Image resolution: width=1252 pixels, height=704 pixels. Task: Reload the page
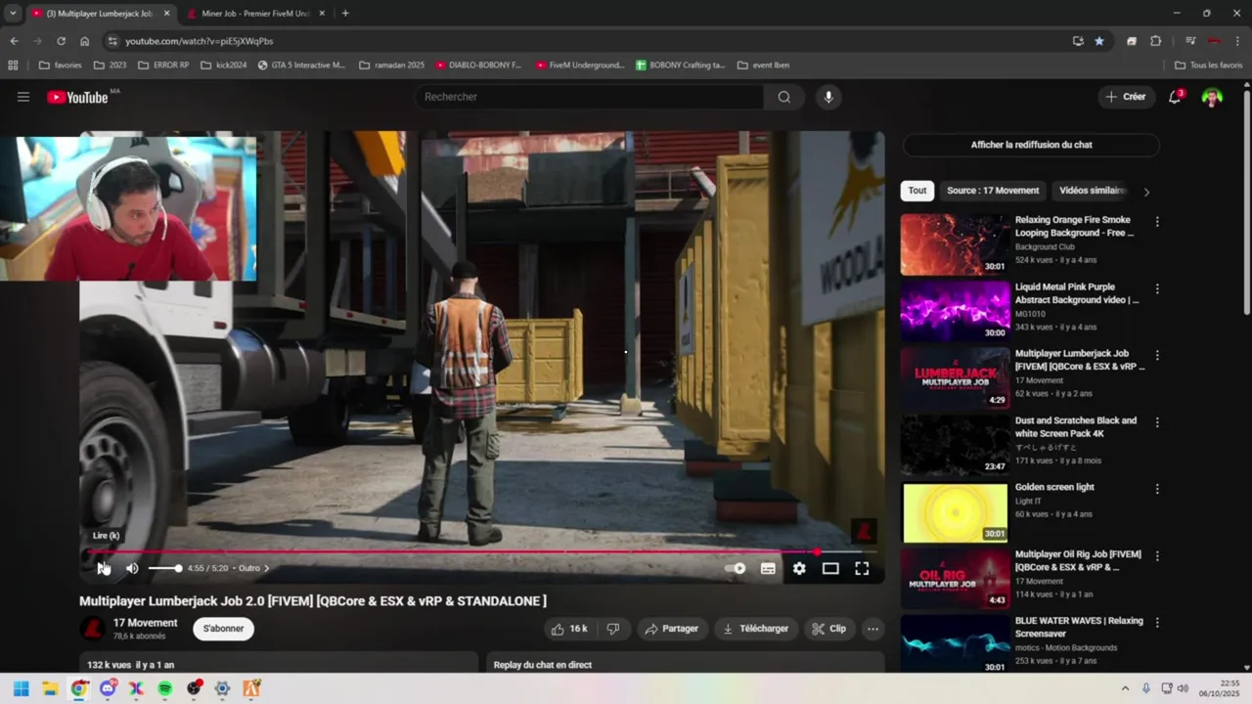coord(61,41)
